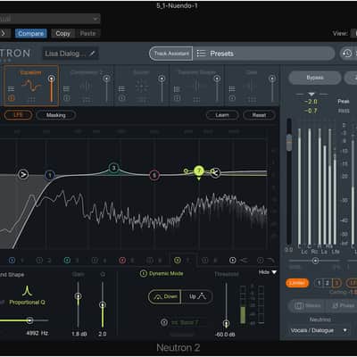
Task: Select limiter mode 3
Action: pyautogui.click(x=336, y=283)
